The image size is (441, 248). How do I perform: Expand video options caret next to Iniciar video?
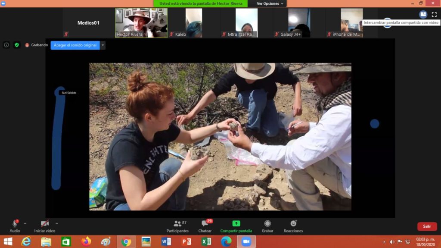click(57, 224)
